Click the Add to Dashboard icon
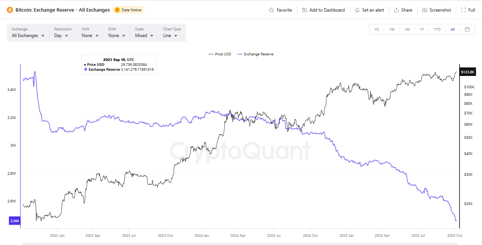 point(305,10)
